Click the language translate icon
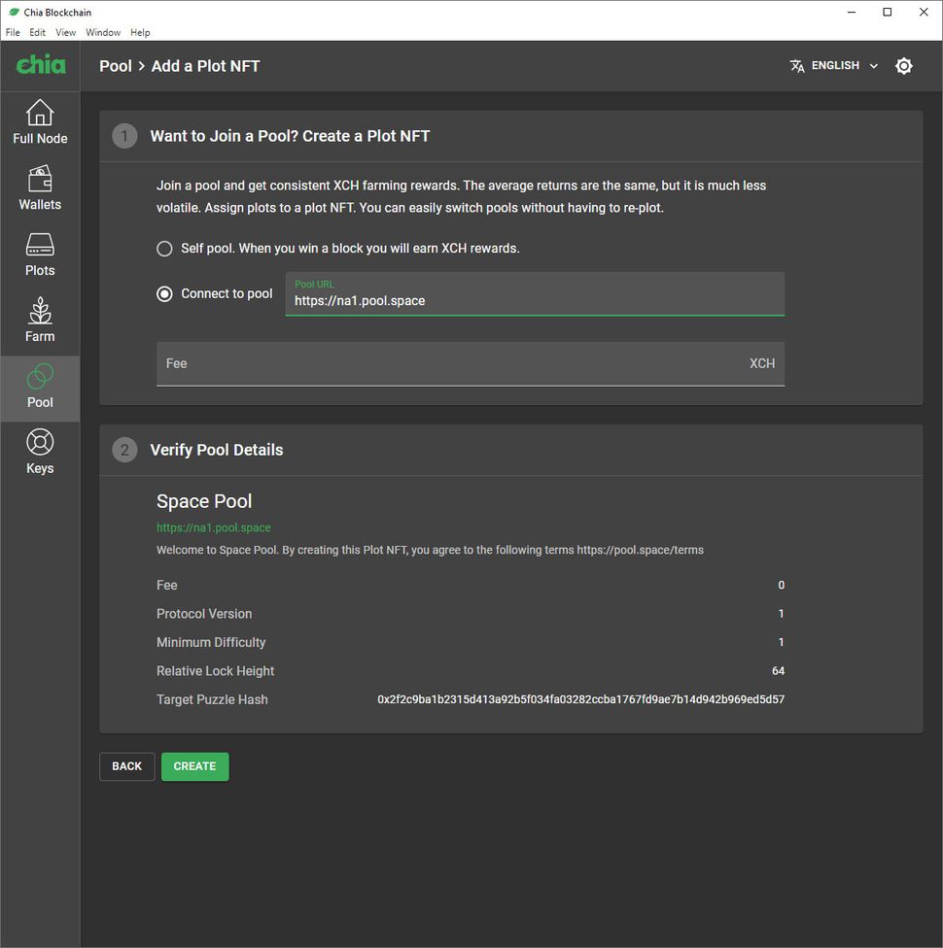 [797, 66]
